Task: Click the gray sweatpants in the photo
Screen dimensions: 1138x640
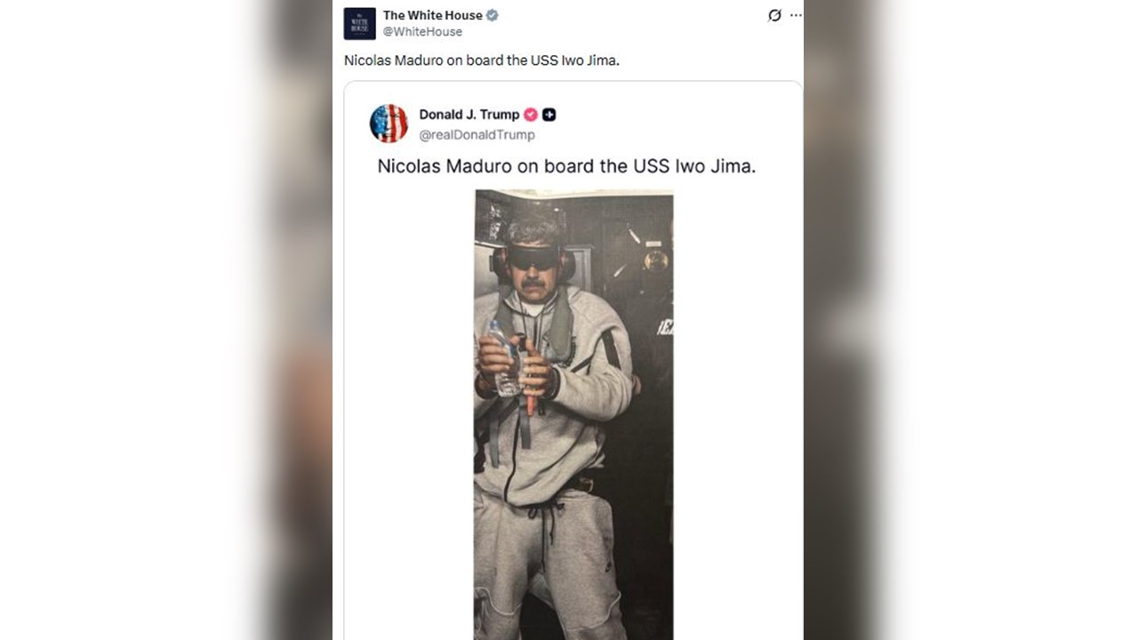Action: [x=544, y=560]
